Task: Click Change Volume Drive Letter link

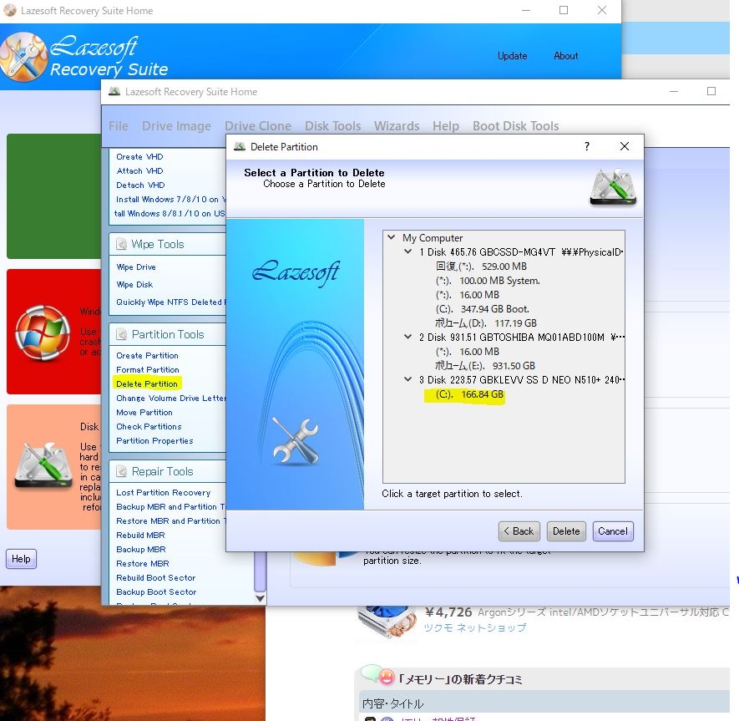Action: coord(170,398)
